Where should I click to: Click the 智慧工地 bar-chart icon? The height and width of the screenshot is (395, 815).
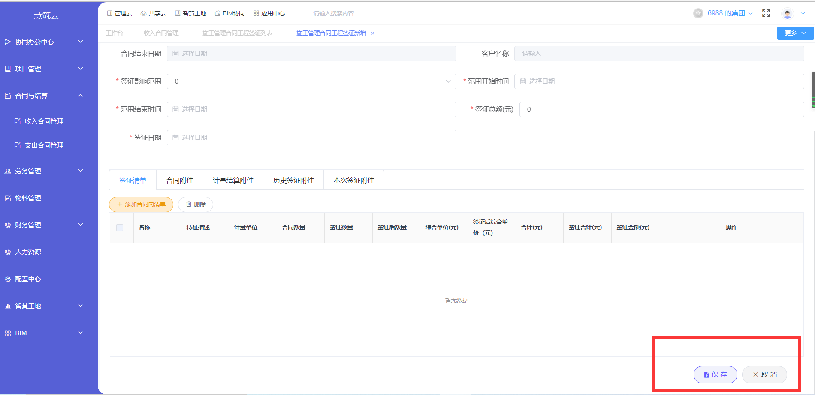[8, 306]
